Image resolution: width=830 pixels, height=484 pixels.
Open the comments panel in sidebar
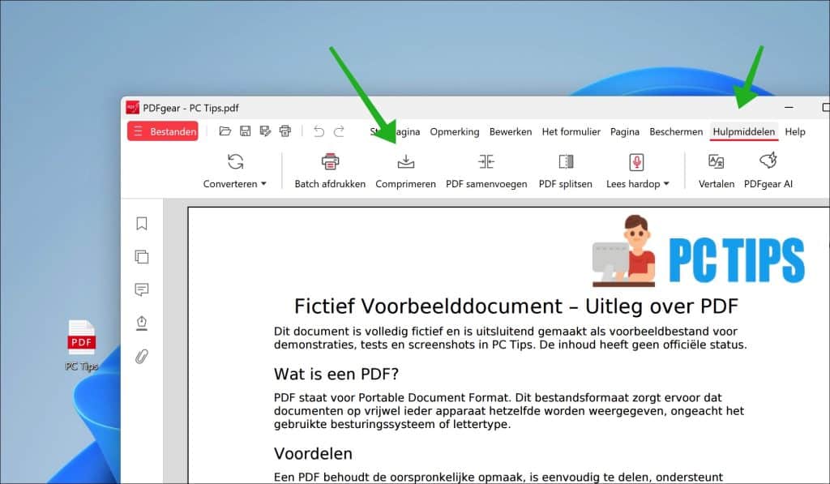(x=141, y=289)
